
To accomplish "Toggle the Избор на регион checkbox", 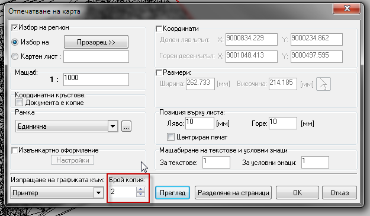I will click(x=15, y=28).
